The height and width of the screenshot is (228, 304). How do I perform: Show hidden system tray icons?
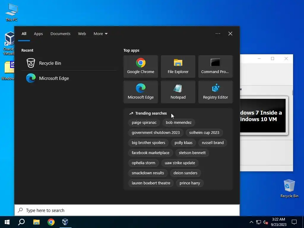click(251, 222)
